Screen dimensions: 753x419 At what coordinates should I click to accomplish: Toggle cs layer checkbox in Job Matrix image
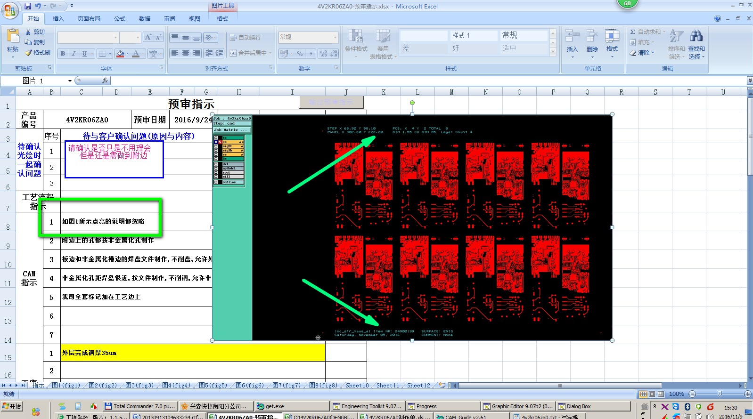coord(216,142)
